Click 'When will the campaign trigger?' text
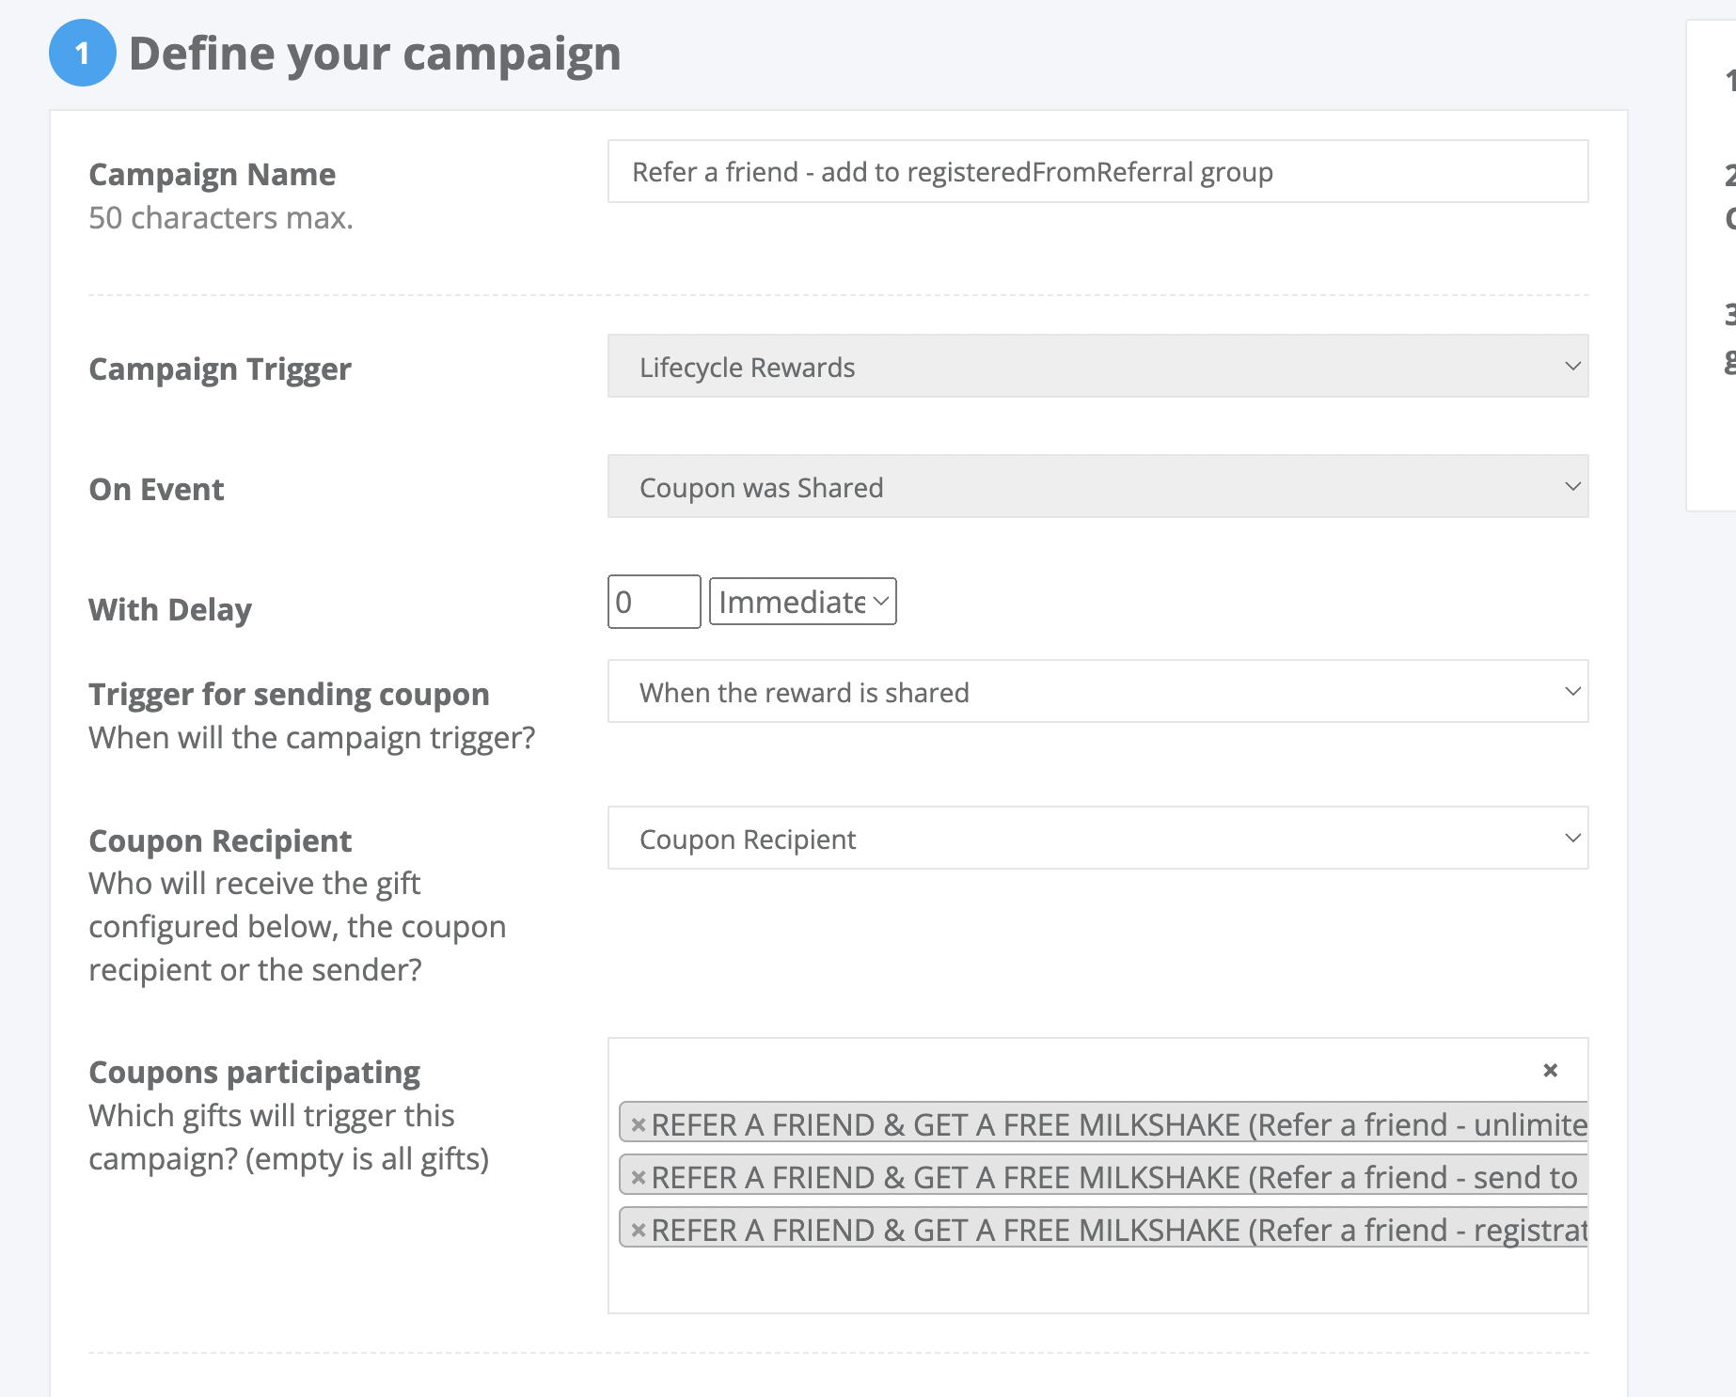This screenshot has width=1736, height=1397. point(311,738)
